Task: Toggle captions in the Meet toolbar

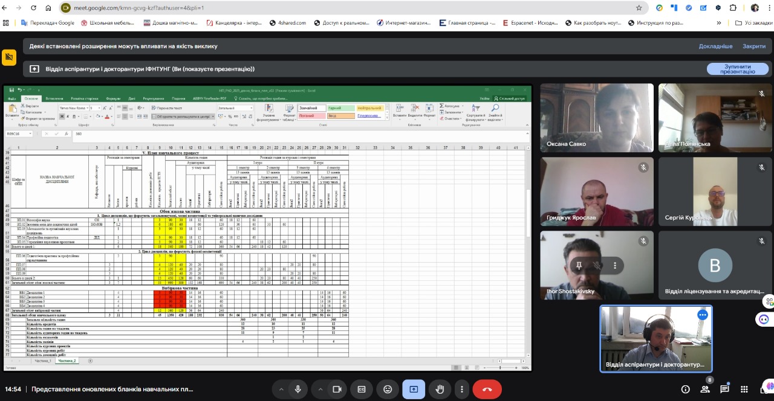Action: [362, 390]
